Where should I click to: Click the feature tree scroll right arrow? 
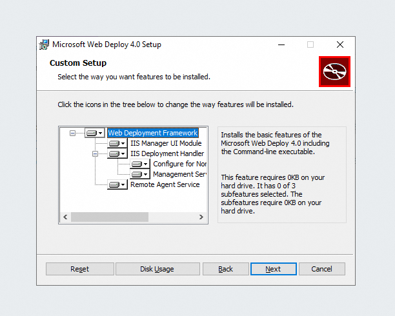(201, 217)
